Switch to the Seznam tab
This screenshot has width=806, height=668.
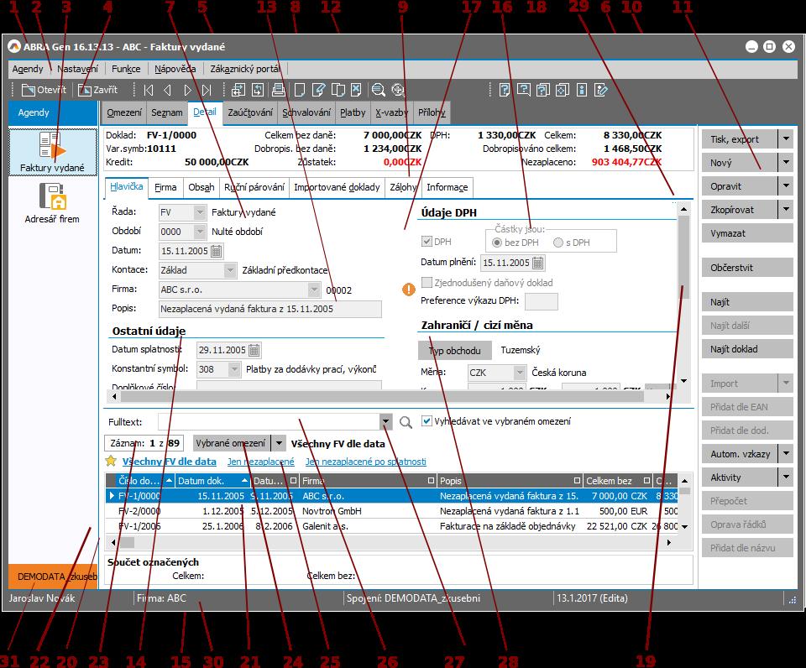(166, 112)
